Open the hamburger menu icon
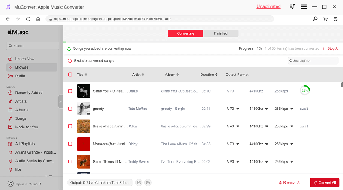This screenshot has height=190, width=343. (x=304, y=6)
